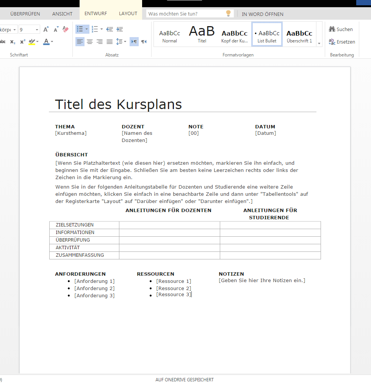Click the AKTIVITÄT table cell
Viewport: 371px width, 384px height.
tap(84, 248)
